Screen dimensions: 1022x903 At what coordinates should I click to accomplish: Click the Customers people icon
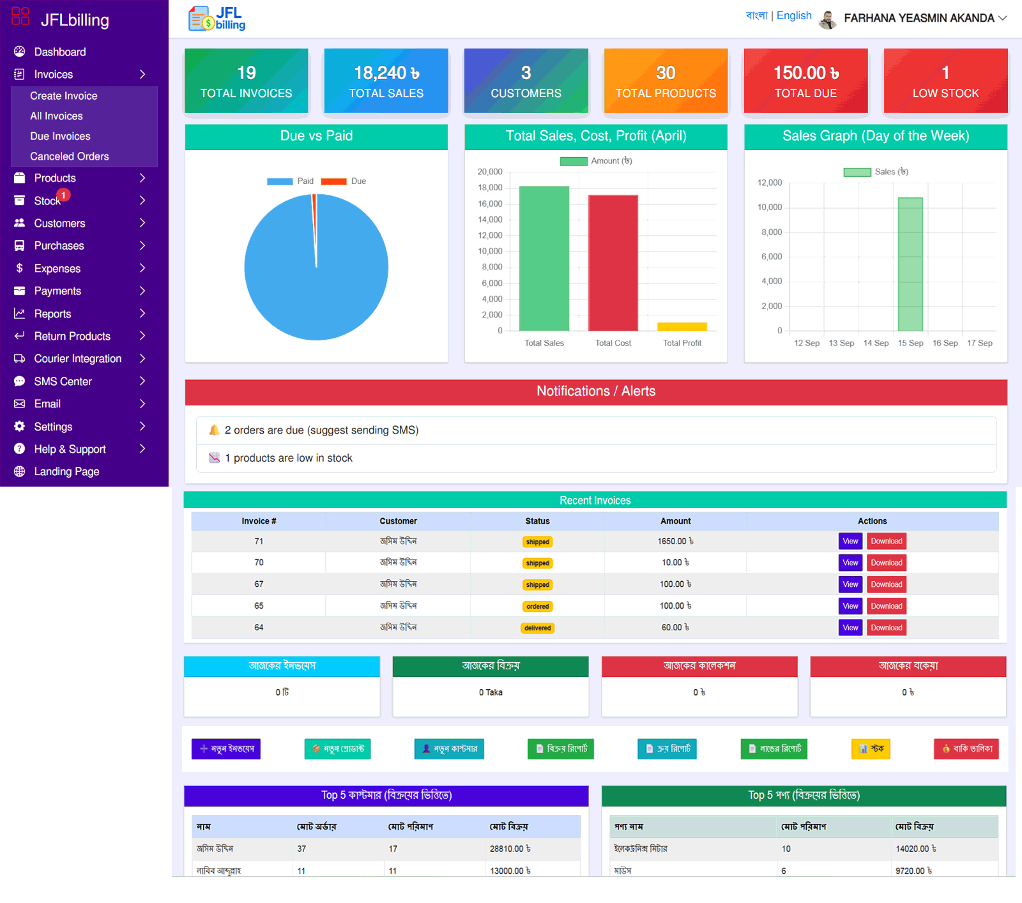tap(20, 223)
